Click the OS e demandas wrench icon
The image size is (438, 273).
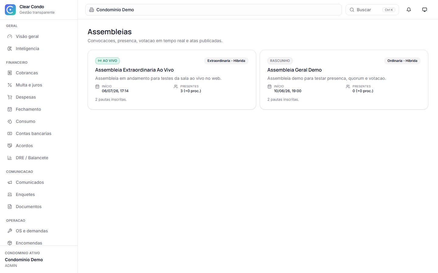point(10,231)
